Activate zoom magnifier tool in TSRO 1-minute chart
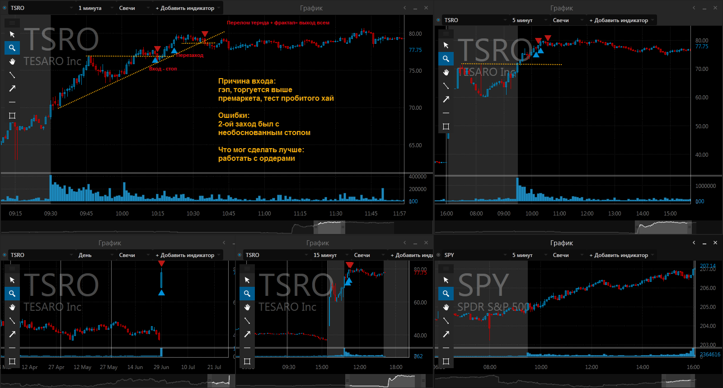 tap(12, 48)
